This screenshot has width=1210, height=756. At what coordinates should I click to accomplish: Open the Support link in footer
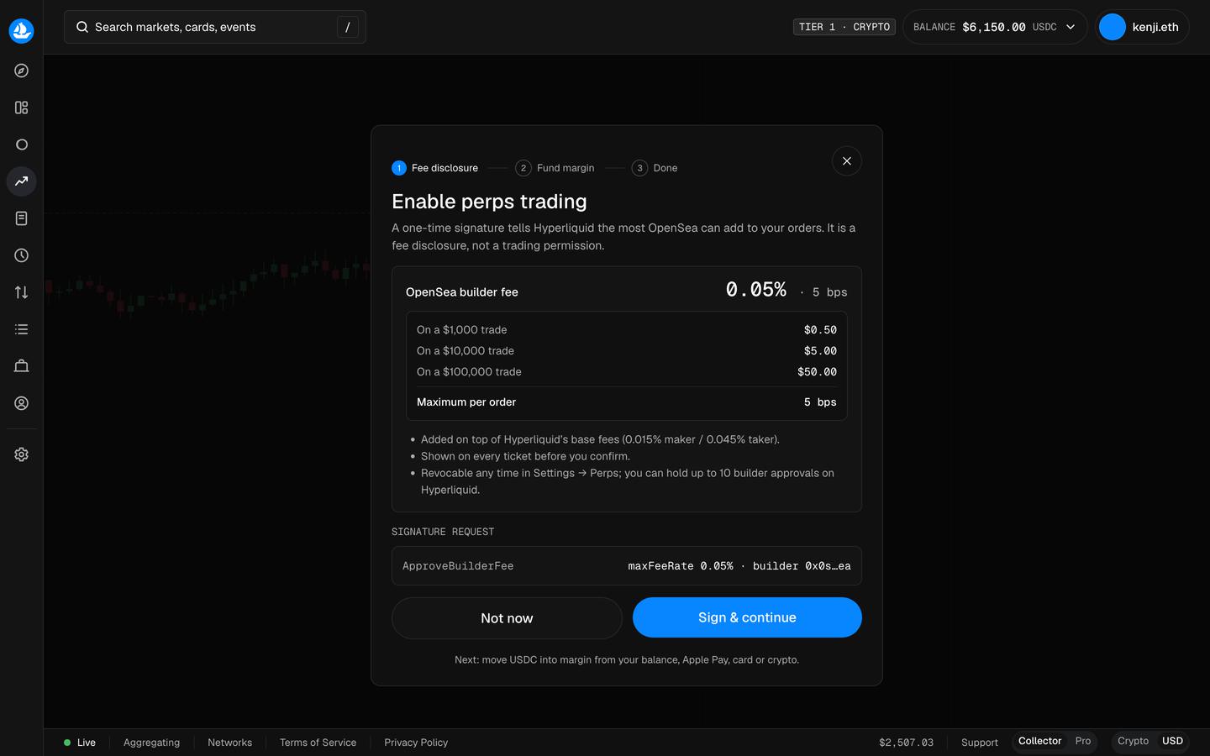pos(980,743)
